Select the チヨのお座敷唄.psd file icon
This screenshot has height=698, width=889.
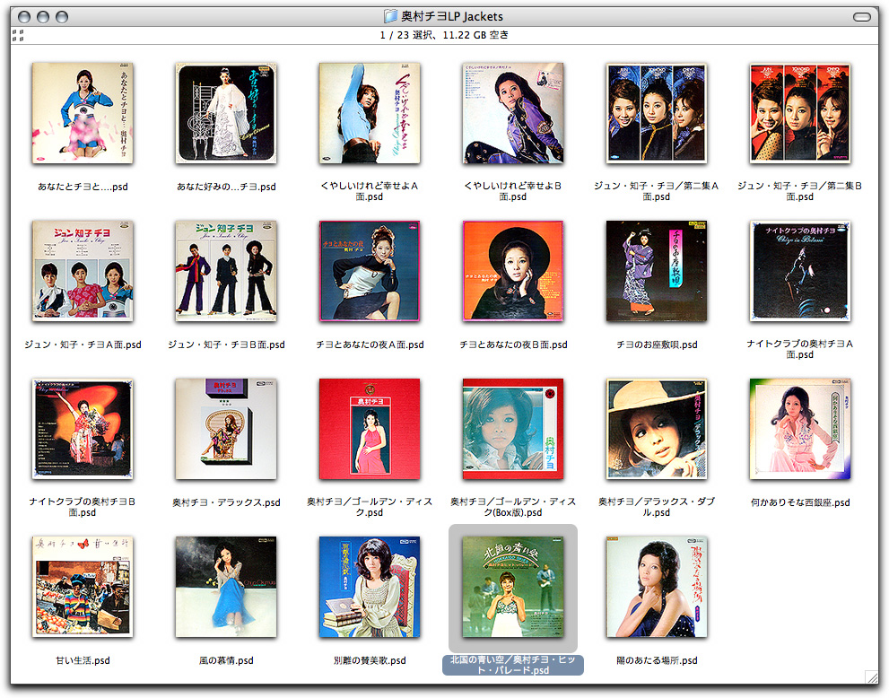tap(657, 271)
